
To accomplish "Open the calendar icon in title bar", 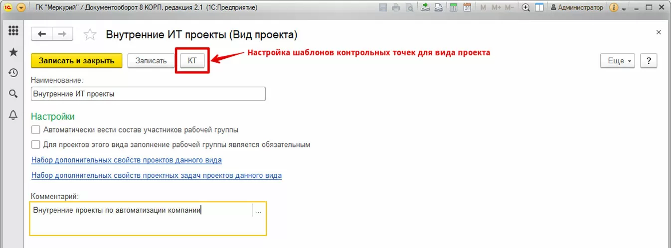I will coord(467,7).
